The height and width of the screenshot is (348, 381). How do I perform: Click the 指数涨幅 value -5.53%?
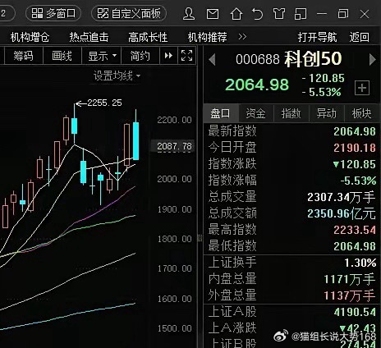358,181
